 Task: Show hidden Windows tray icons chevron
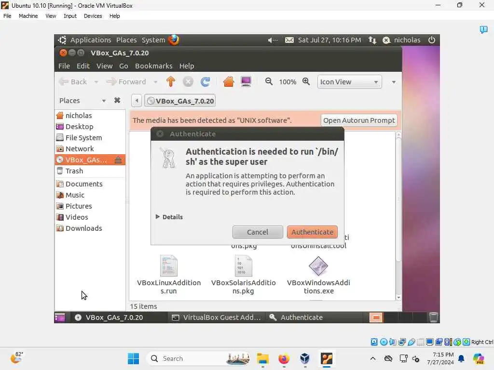coord(373,358)
